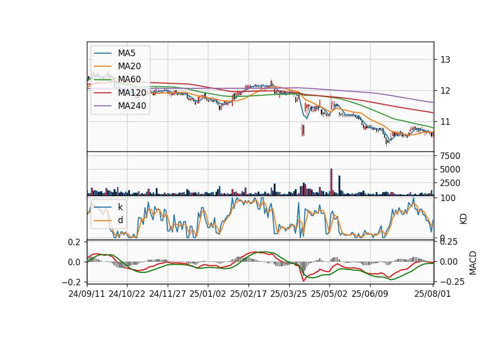
Task: Click the volume axis value 5000
Action: tap(450, 169)
